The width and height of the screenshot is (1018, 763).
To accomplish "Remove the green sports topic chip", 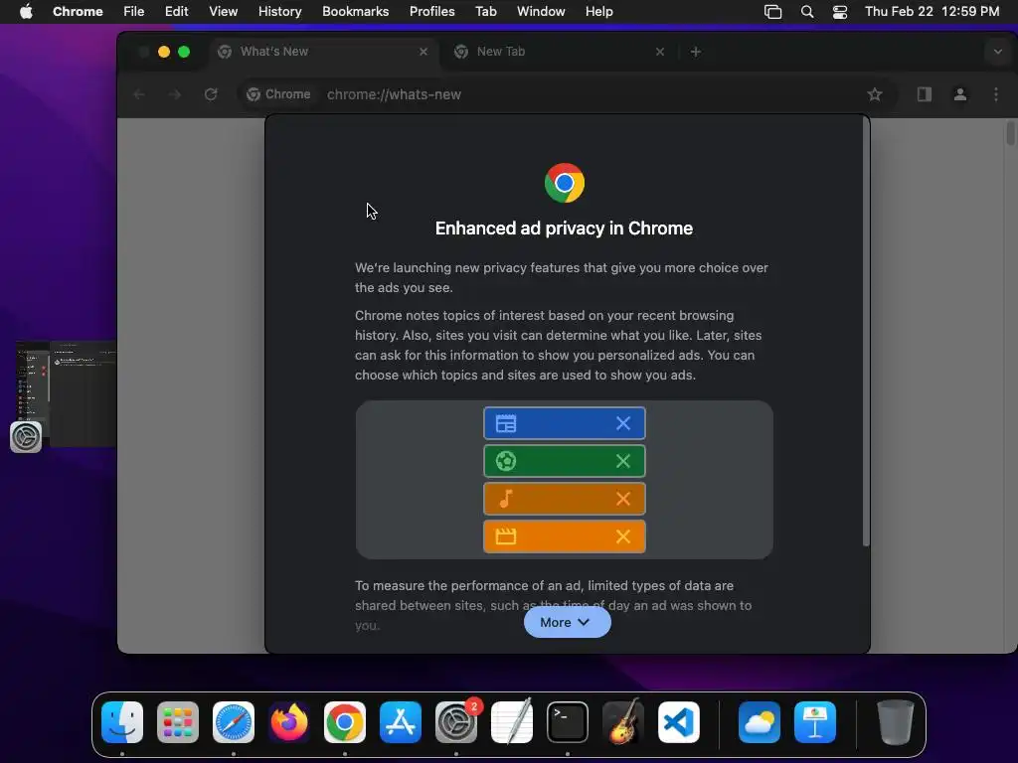I will tap(623, 461).
